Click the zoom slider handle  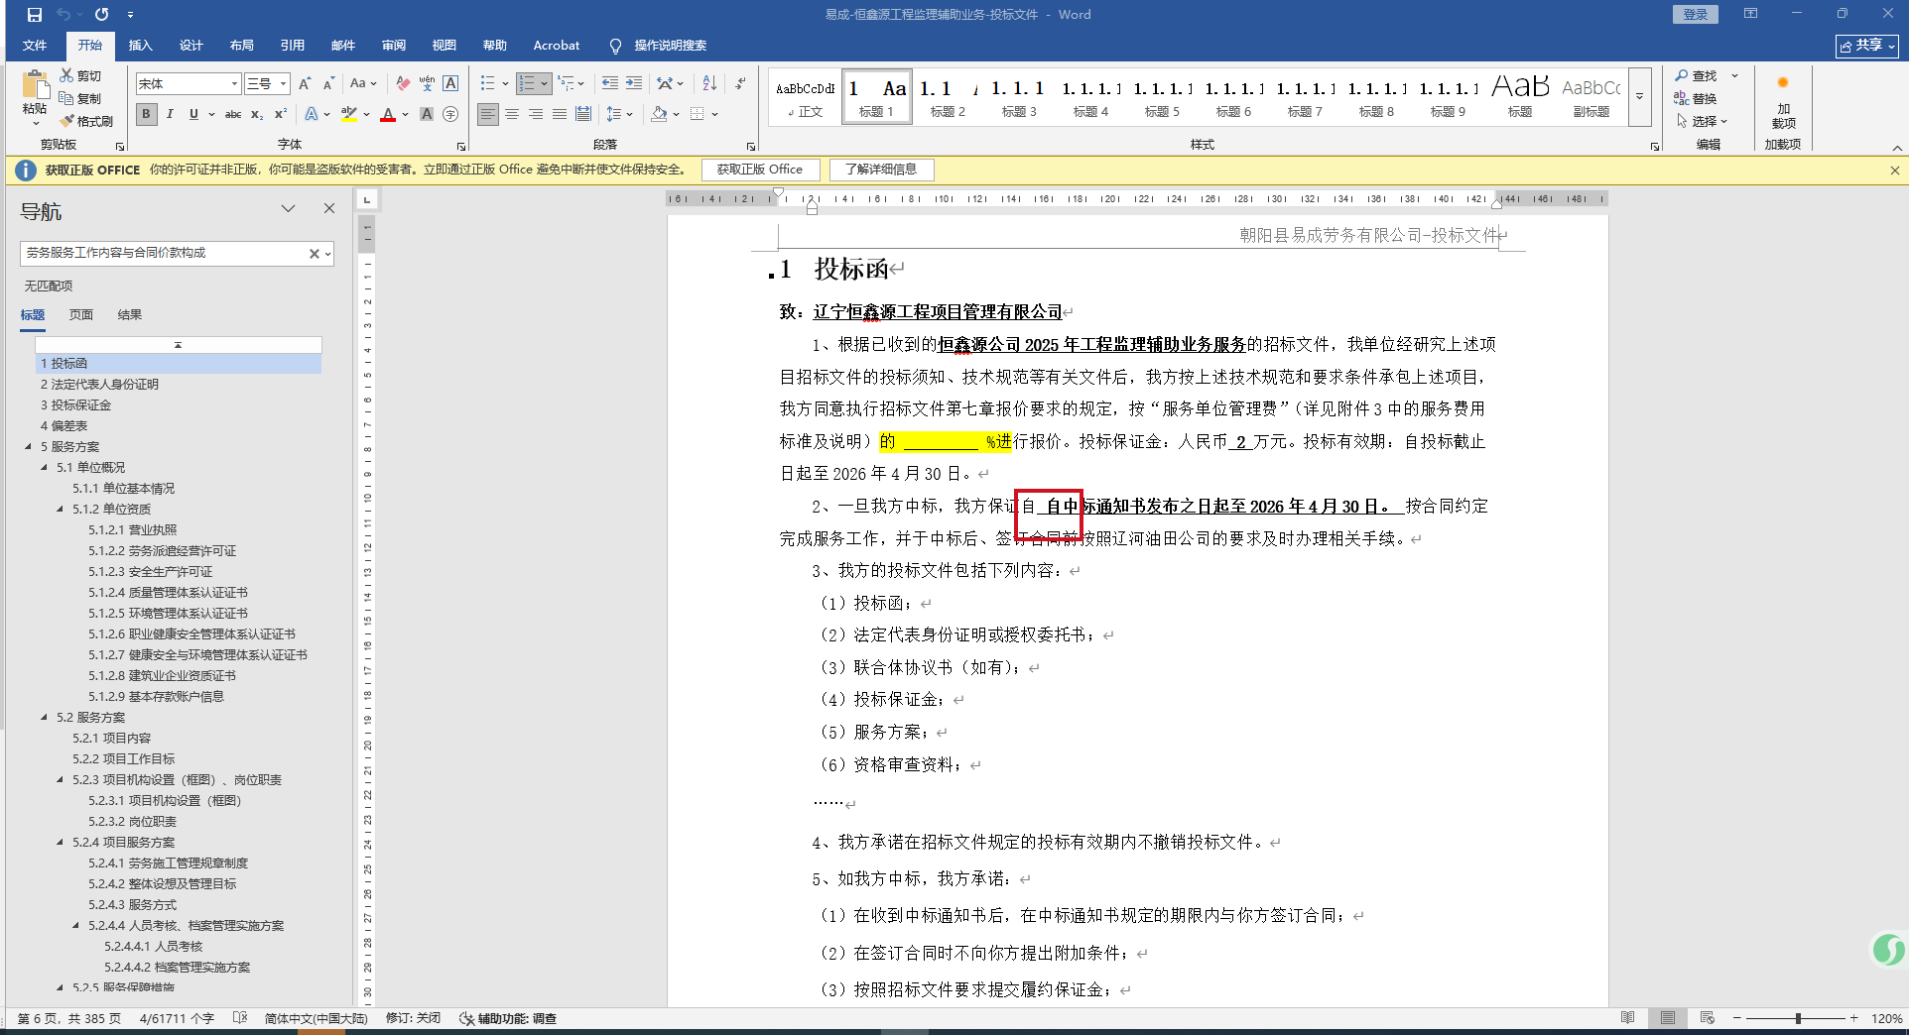1797,1018
